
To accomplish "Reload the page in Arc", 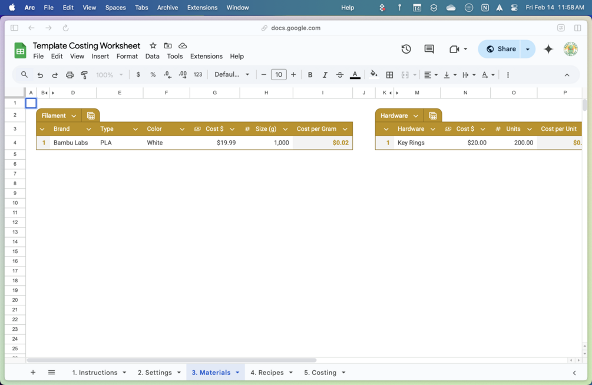I will [x=66, y=28].
